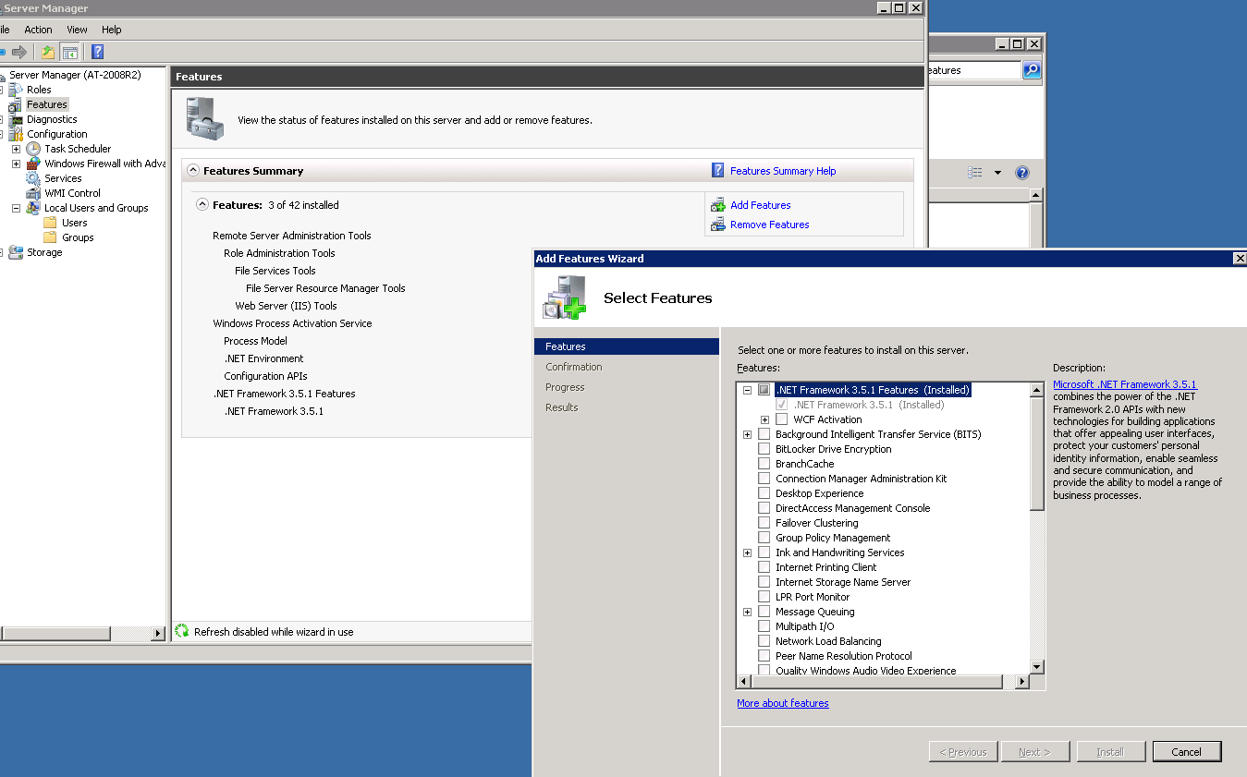Select the Diagnostics node icon in tree
This screenshot has width=1247, height=777.
pyautogui.click(x=16, y=119)
